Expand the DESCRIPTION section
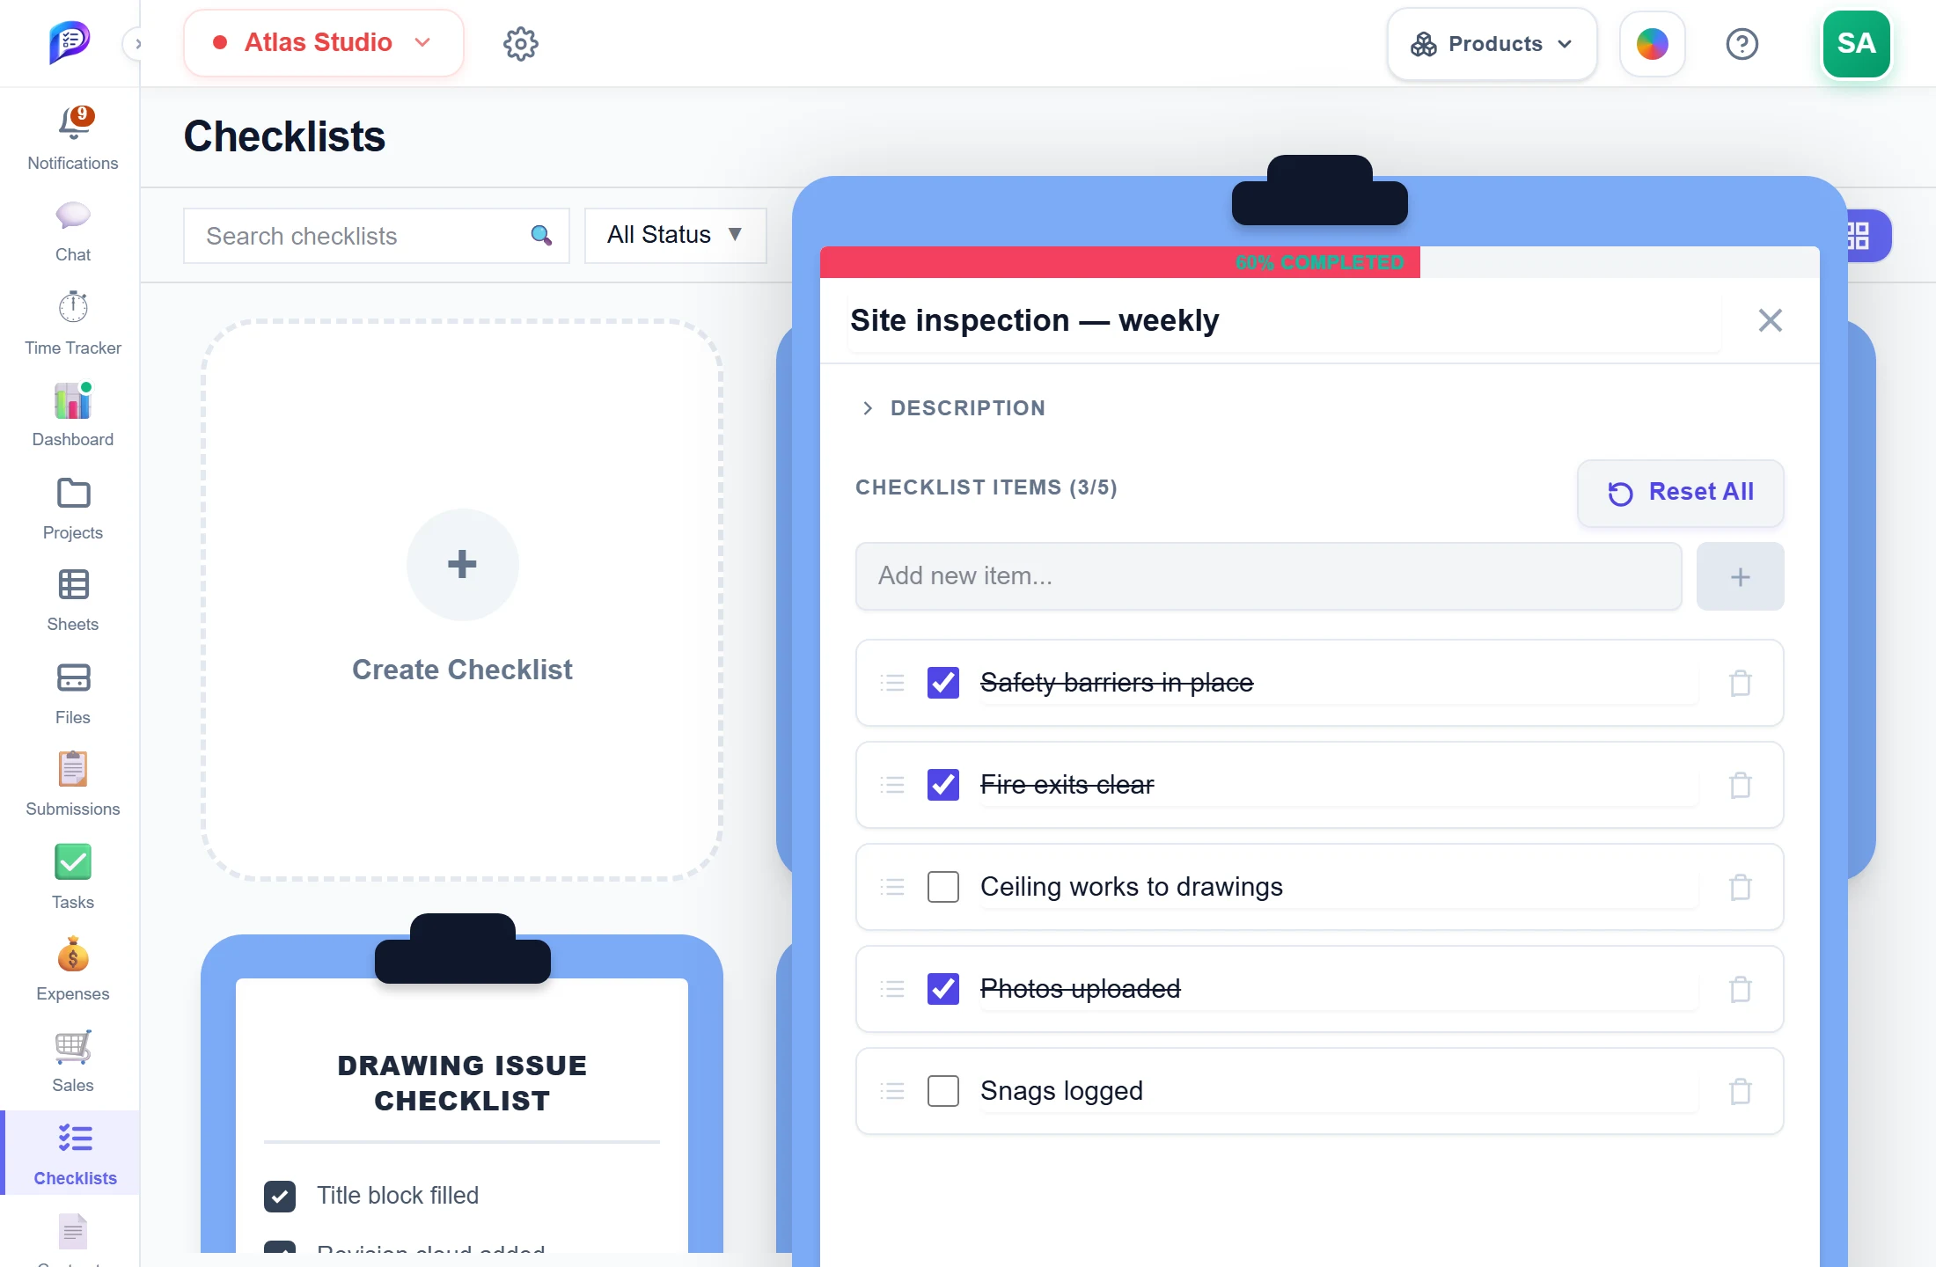 tap(953, 407)
